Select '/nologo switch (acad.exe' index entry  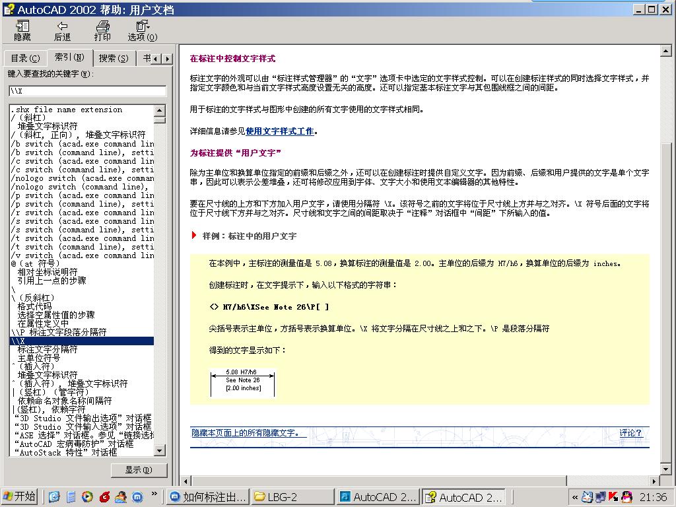pyautogui.click(x=82, y=178)
